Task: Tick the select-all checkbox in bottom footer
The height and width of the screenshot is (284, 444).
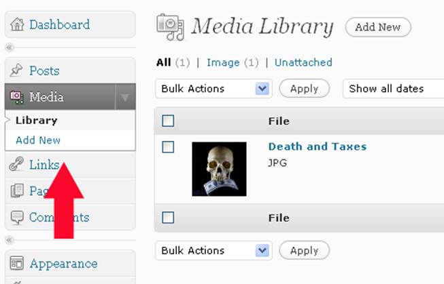Action: coord(168,218)
